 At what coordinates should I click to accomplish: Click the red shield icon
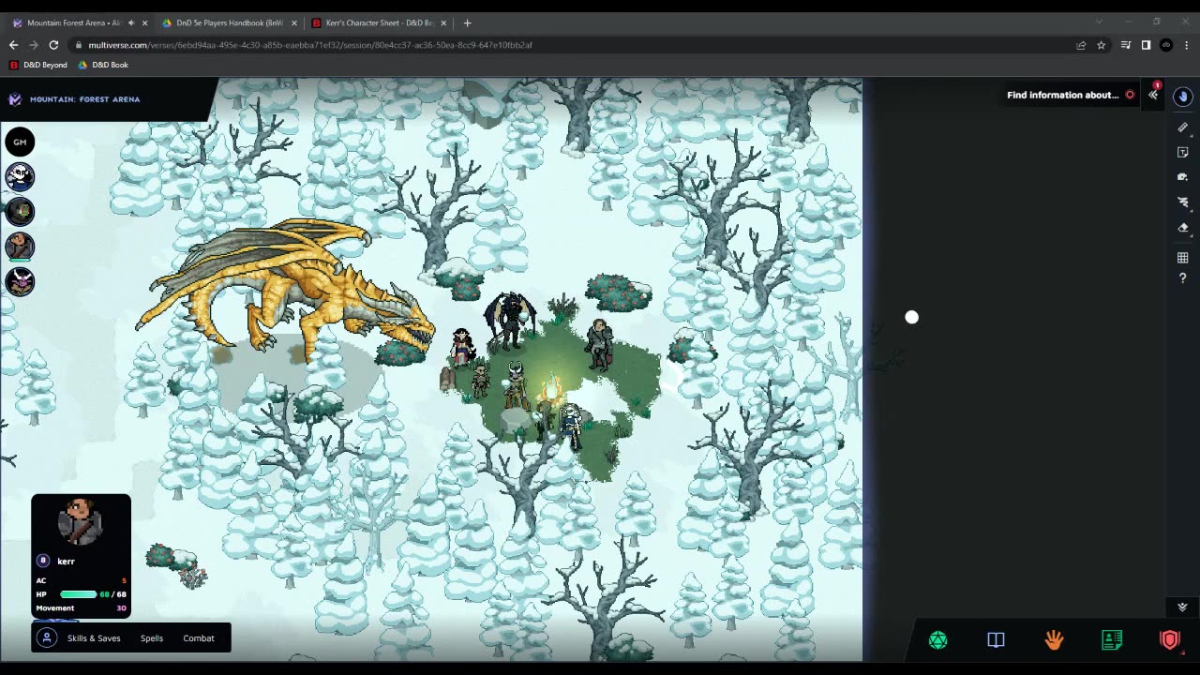[1170, 640]
